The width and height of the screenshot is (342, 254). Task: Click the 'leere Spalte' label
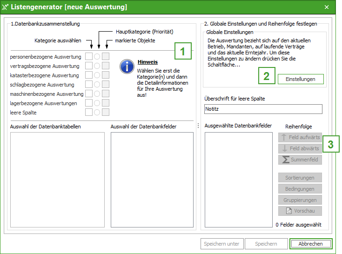(x=23, y=113)
